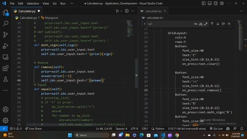Open the Go menu
The image size is (247, 139).
coord(54,3)
